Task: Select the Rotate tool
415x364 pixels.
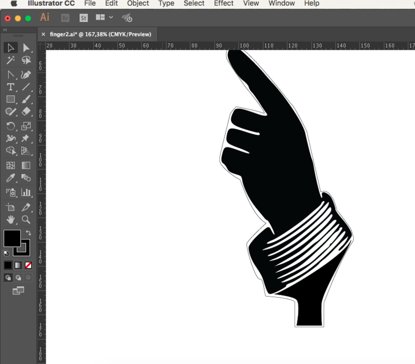Action: [x=10, y=126]
